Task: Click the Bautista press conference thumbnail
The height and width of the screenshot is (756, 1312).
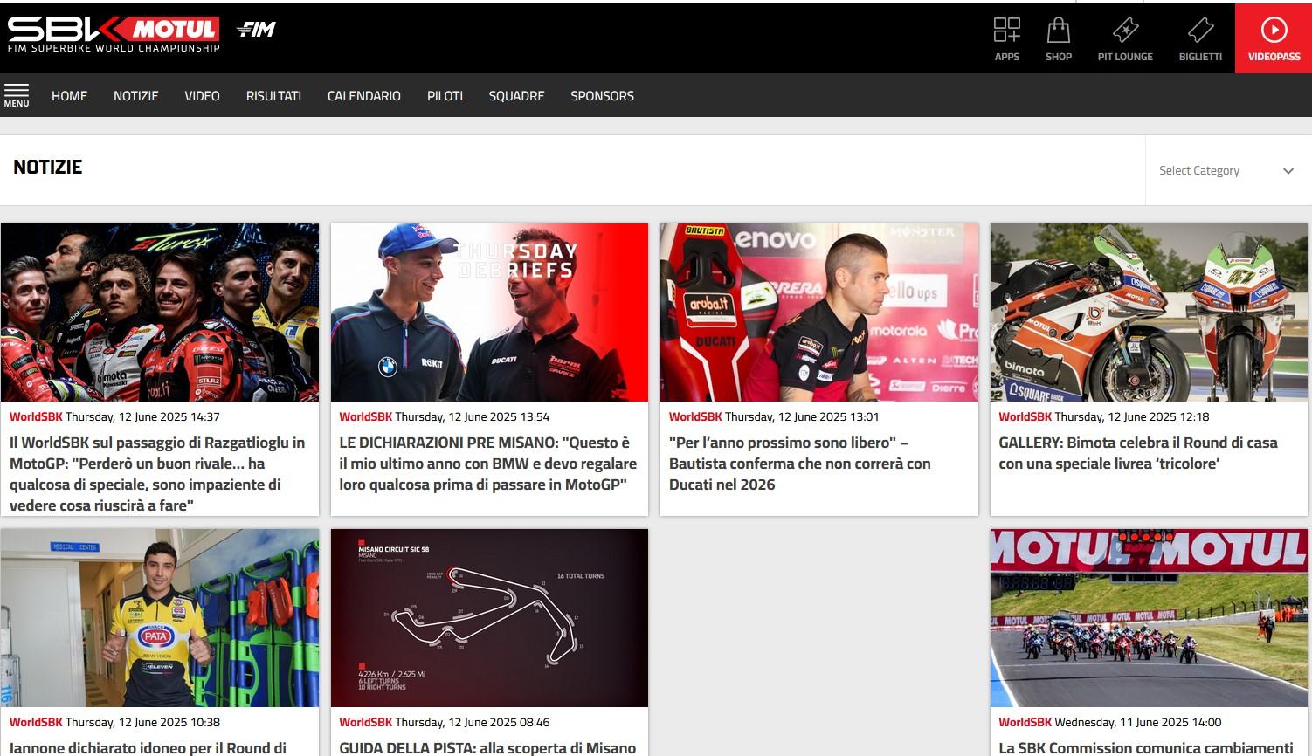Action: (819, 313)
